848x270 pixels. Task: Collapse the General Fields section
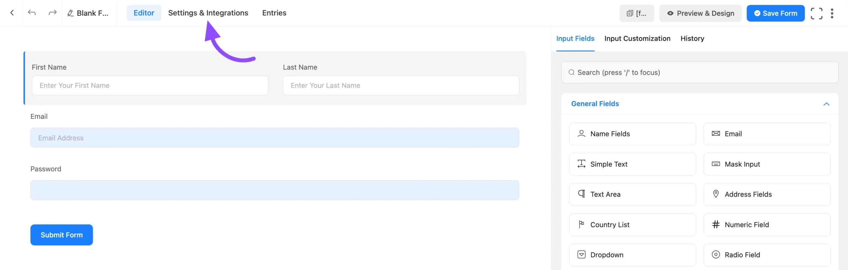click(826, 104)
